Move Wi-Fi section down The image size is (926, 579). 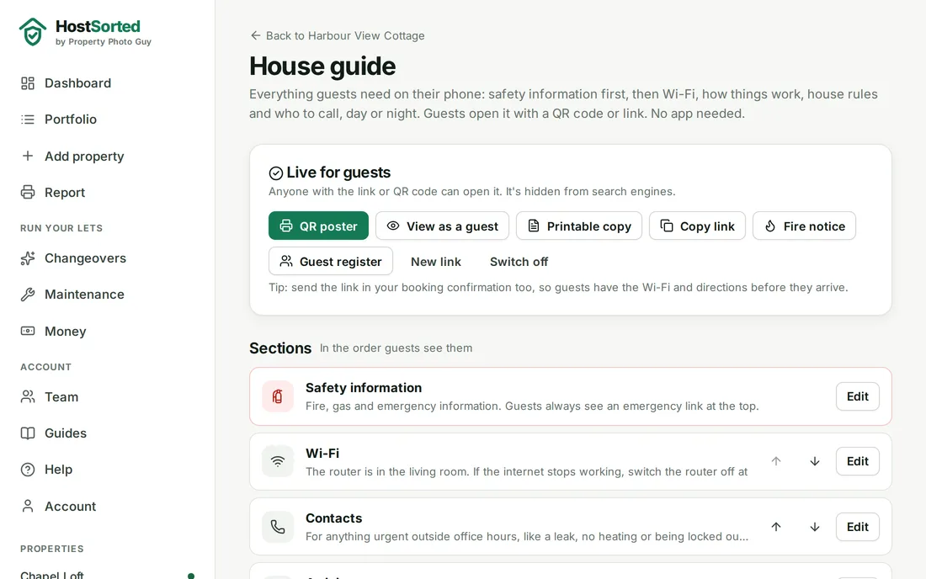click(814, 461)
